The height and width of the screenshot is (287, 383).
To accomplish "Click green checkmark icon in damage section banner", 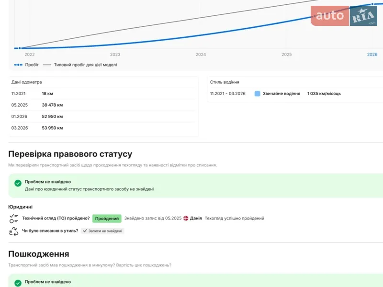I will tap(18, 282).
